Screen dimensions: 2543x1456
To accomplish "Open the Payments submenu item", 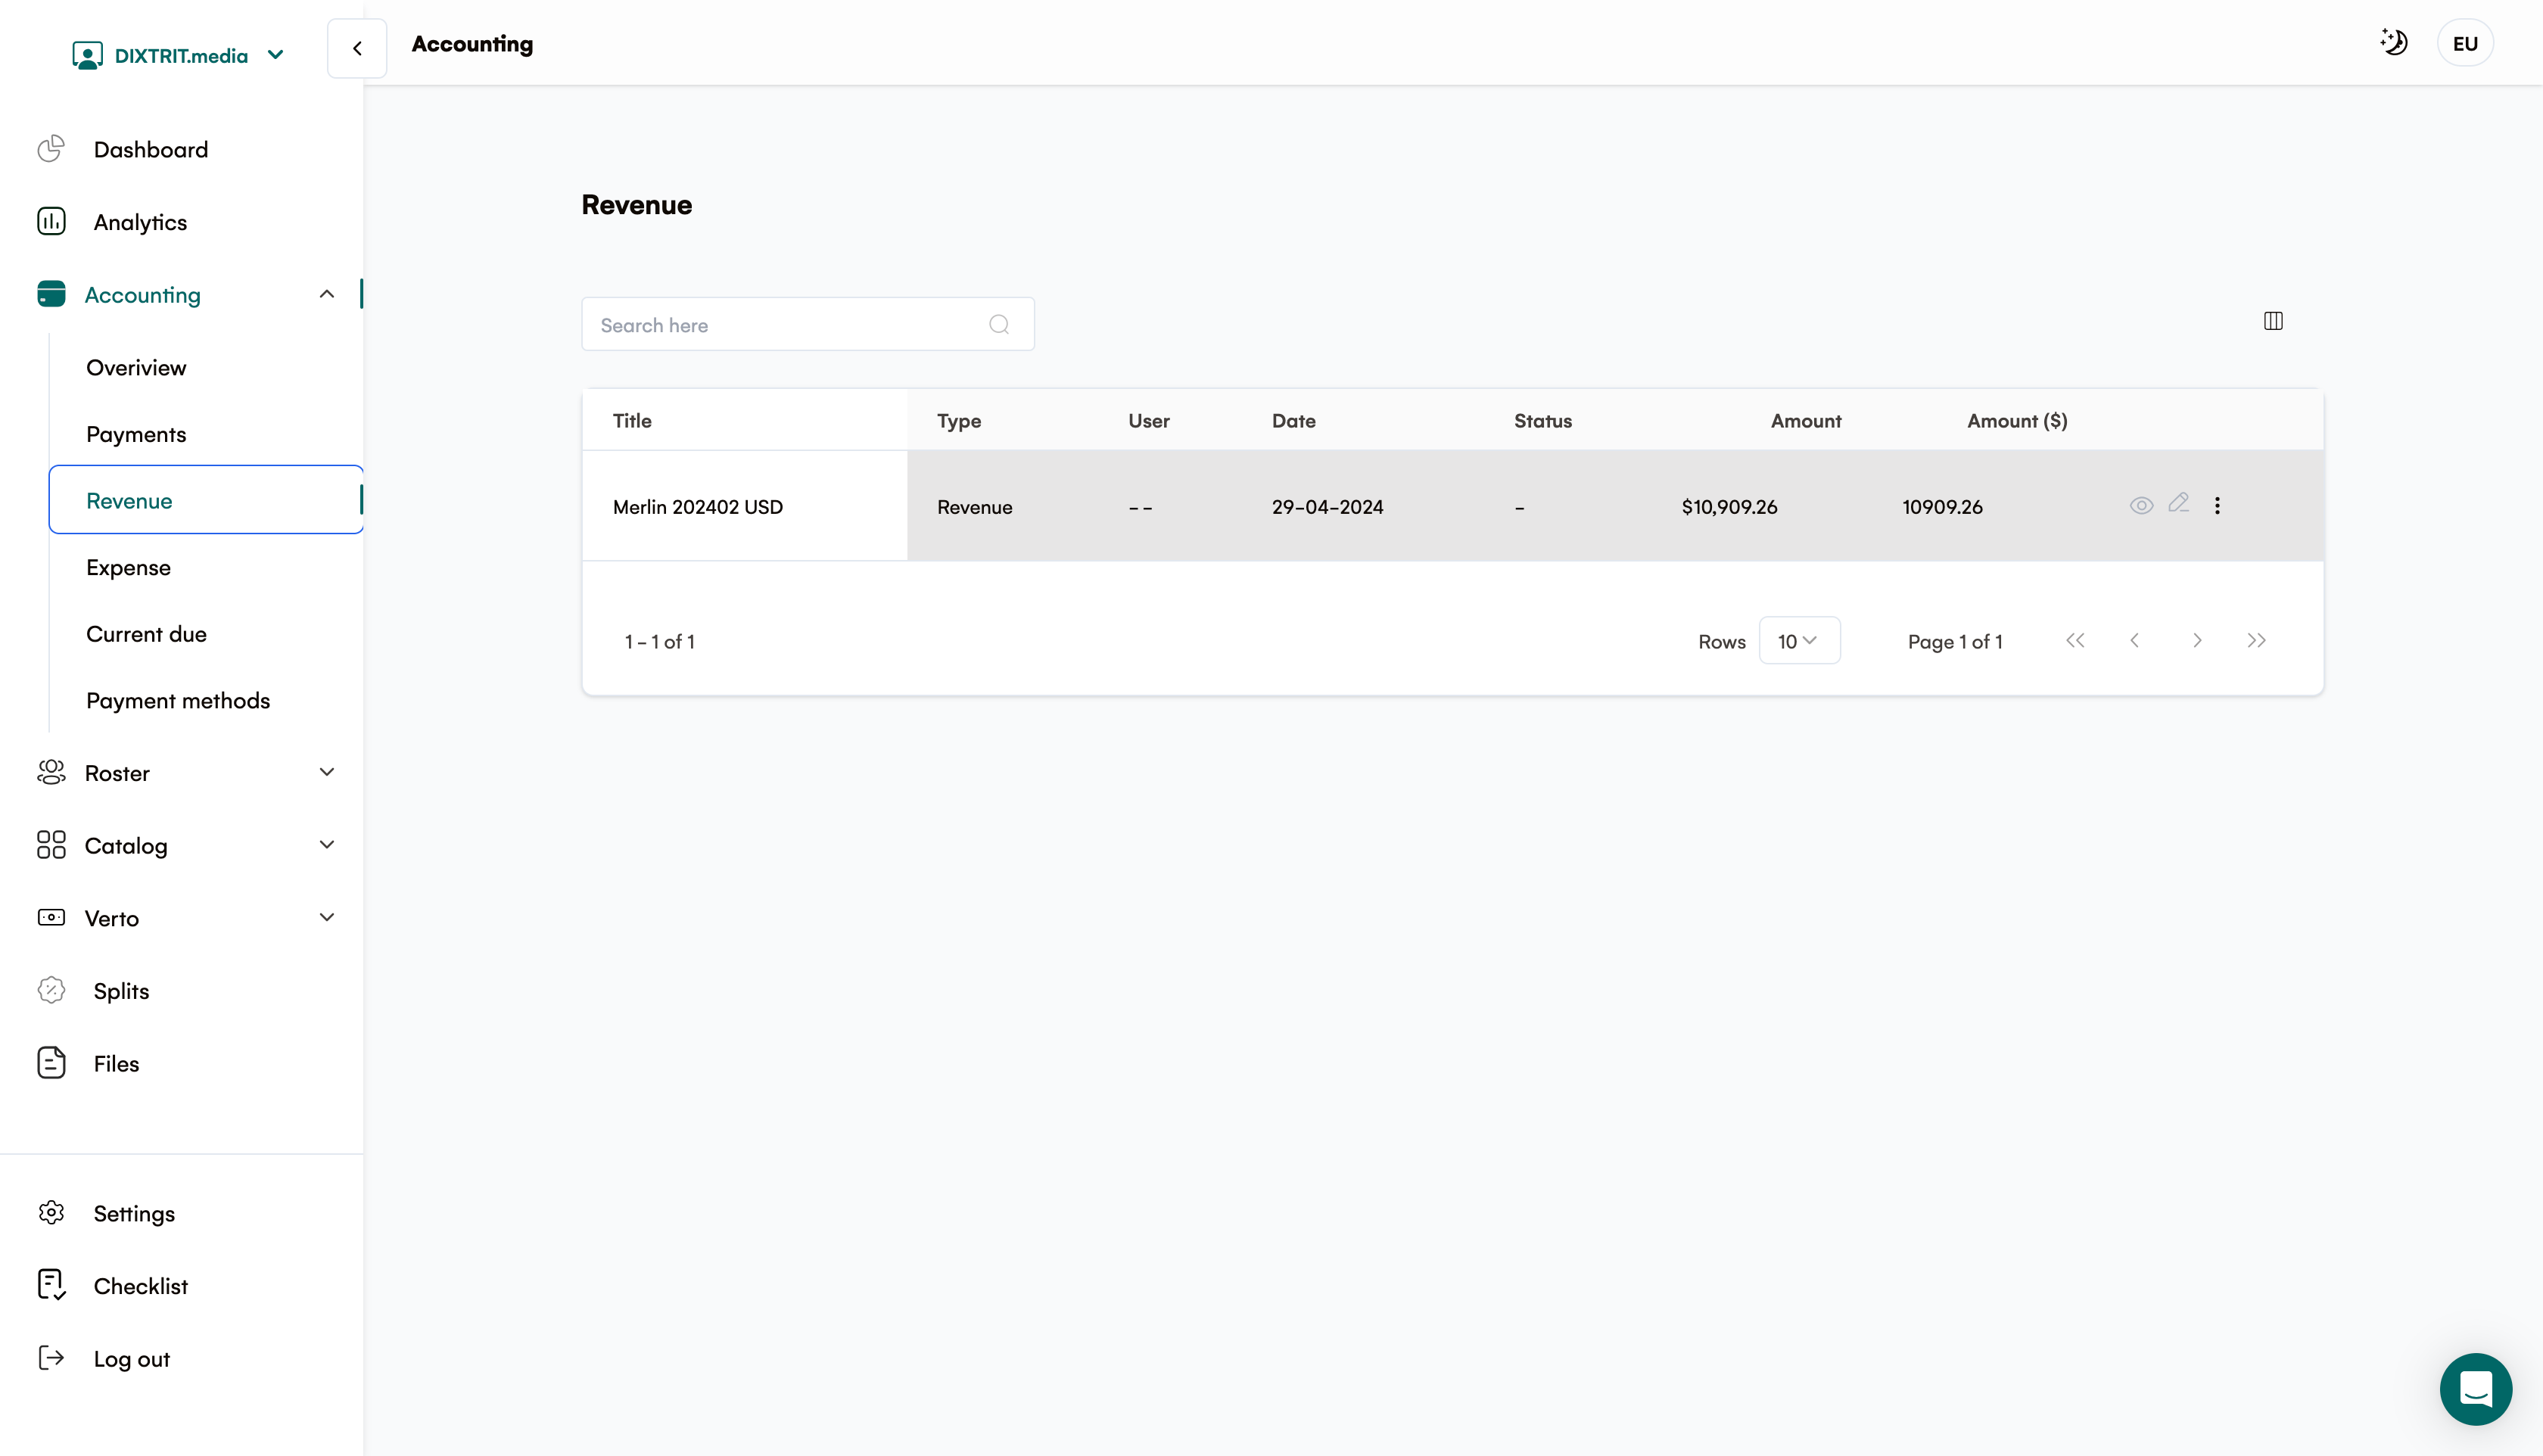I will point(136,434).
